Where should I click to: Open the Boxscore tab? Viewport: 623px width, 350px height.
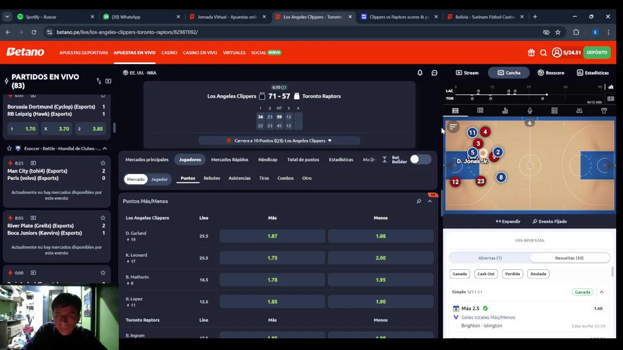[x=551, y=73]
